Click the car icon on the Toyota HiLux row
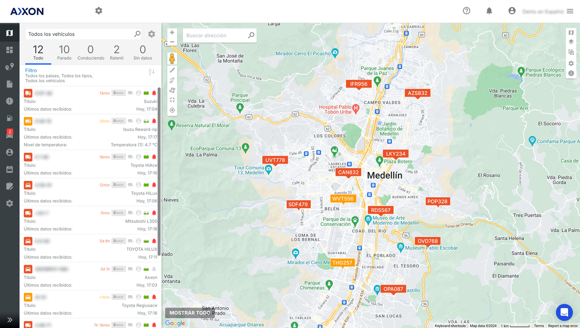The image size is (580, 328). [x=28, y=185]
